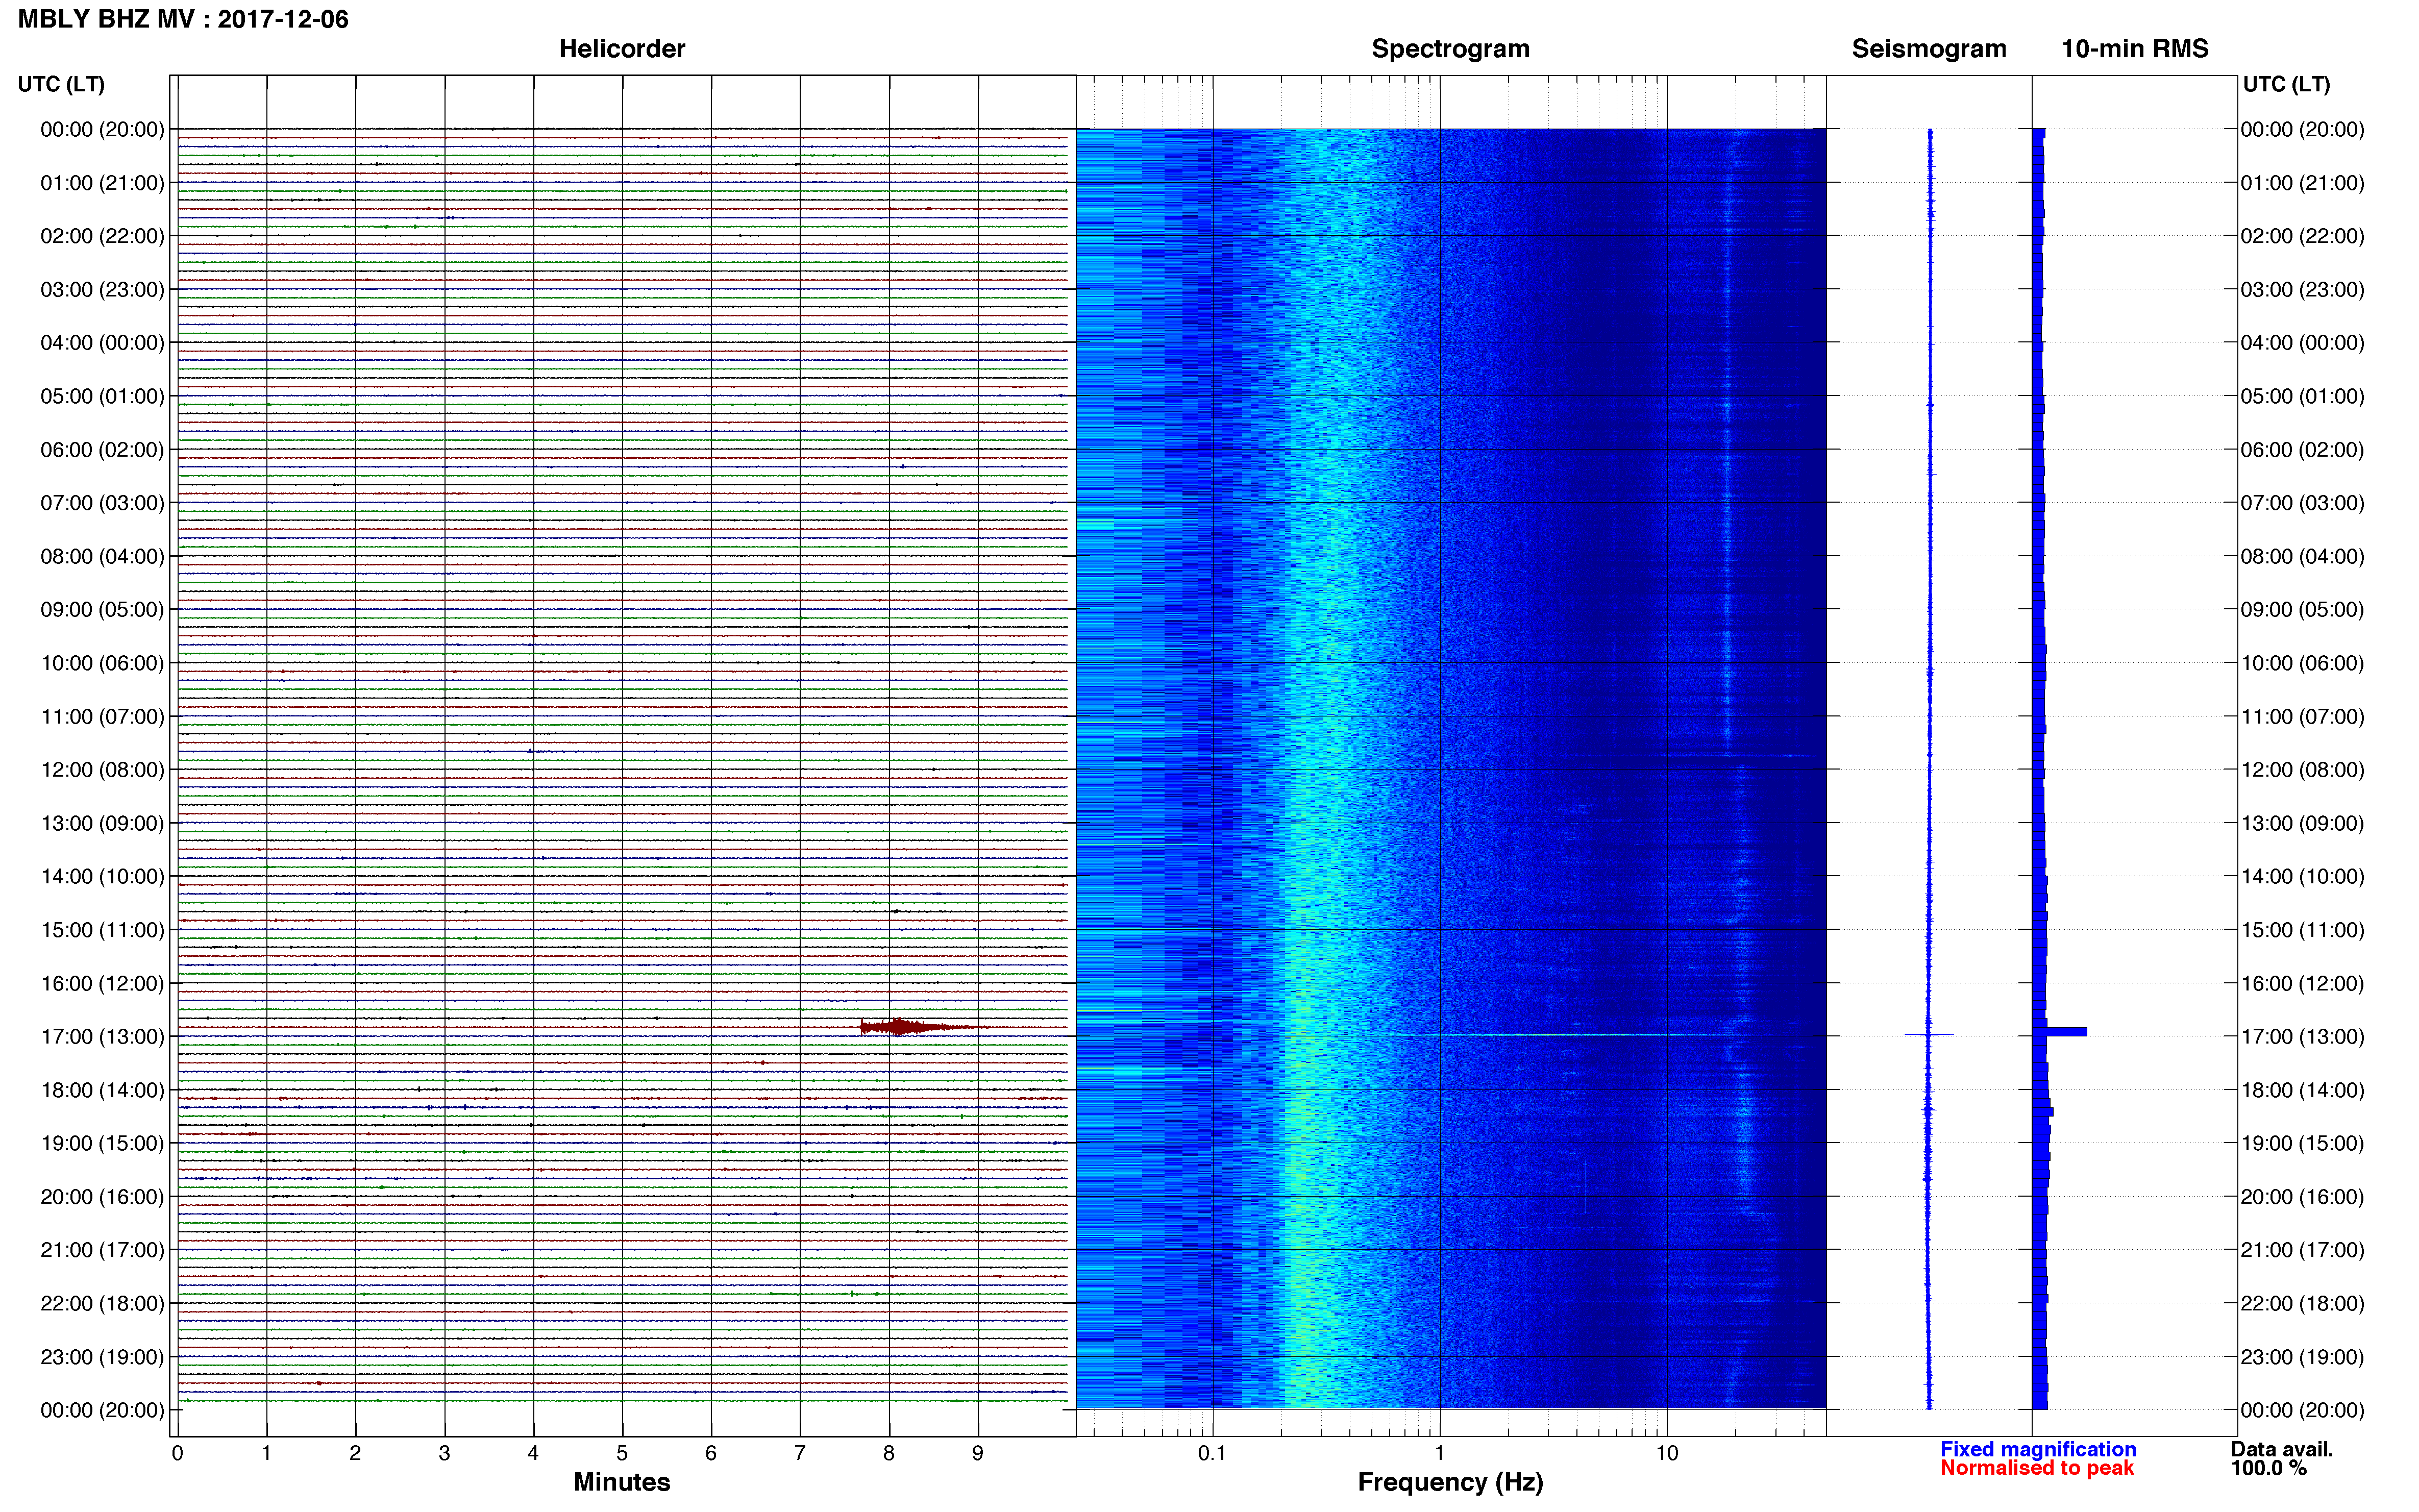Click the left label '12:00 (08:00)'
This screenshot has height=1512, width=2419.
(x=102, y=770)
